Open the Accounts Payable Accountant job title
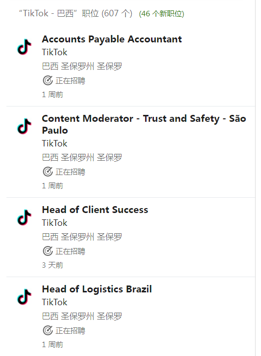Image resolution: width=261 pixels, height=356 pixels. [x=112, y=39]
